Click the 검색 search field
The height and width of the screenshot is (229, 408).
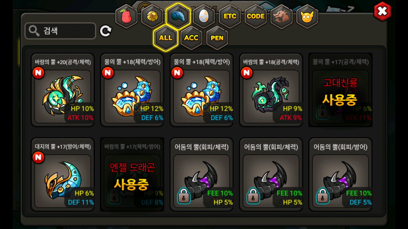tap(60, 31)
